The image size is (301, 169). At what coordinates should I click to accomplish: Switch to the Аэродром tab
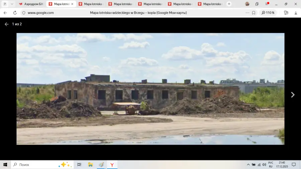31,4
